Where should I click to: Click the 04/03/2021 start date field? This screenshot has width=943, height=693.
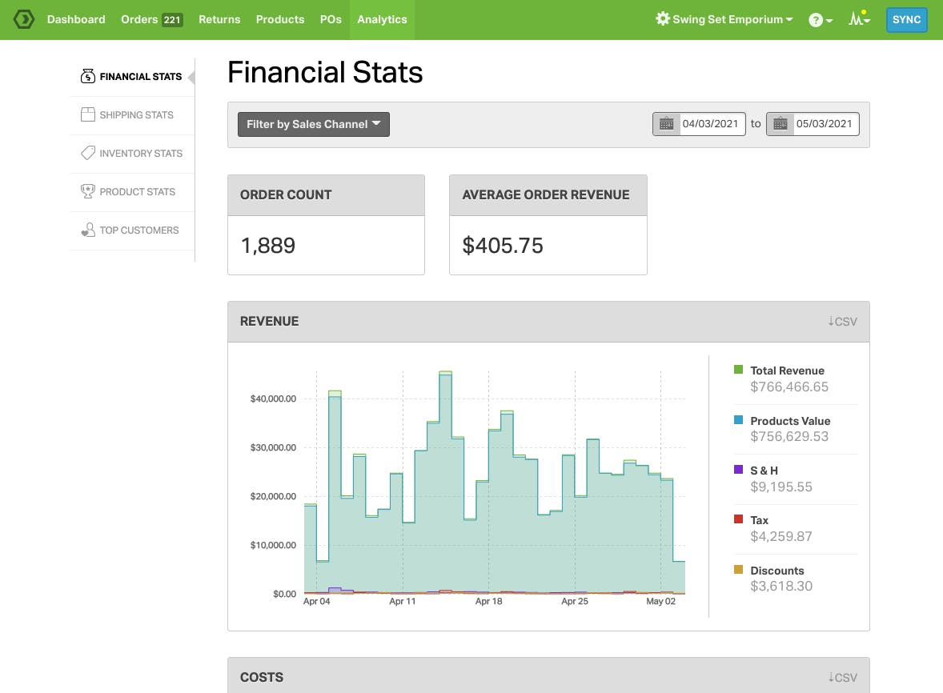(711, 124)
